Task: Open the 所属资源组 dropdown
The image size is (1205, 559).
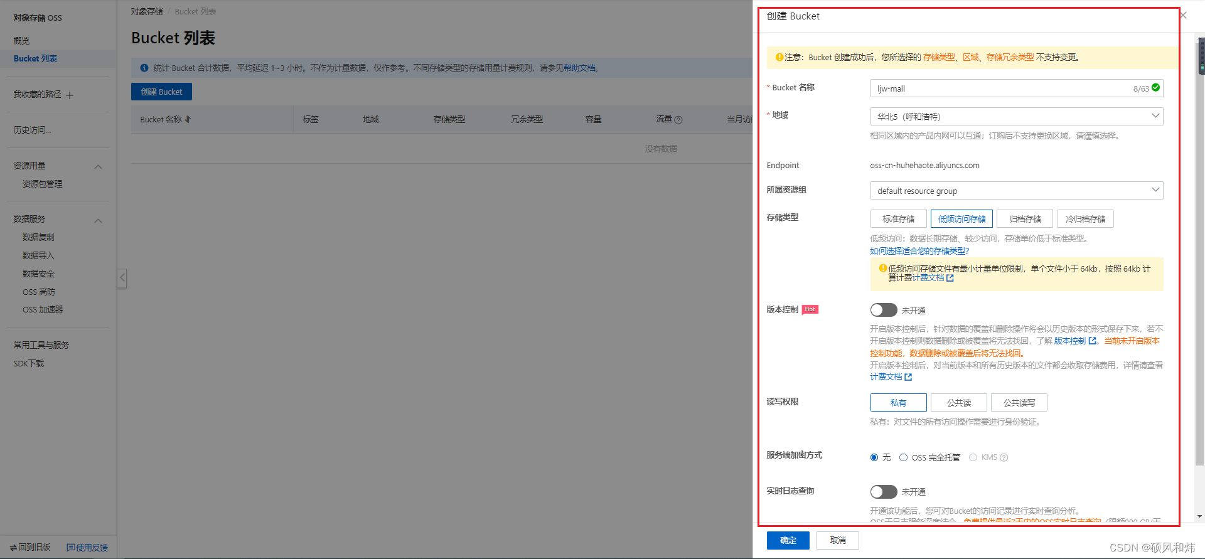Action: (1016, 190)
